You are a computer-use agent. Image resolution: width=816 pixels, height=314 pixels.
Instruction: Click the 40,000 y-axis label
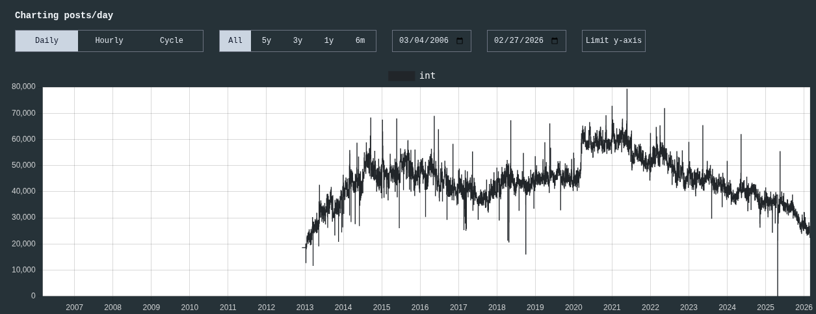click(x=24, y=191)
